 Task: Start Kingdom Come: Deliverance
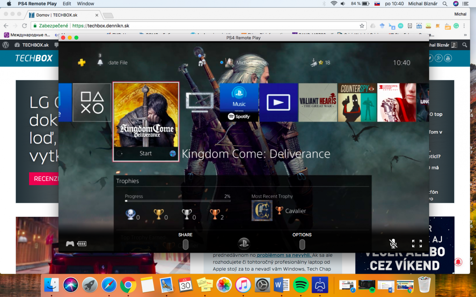[146, 154]
